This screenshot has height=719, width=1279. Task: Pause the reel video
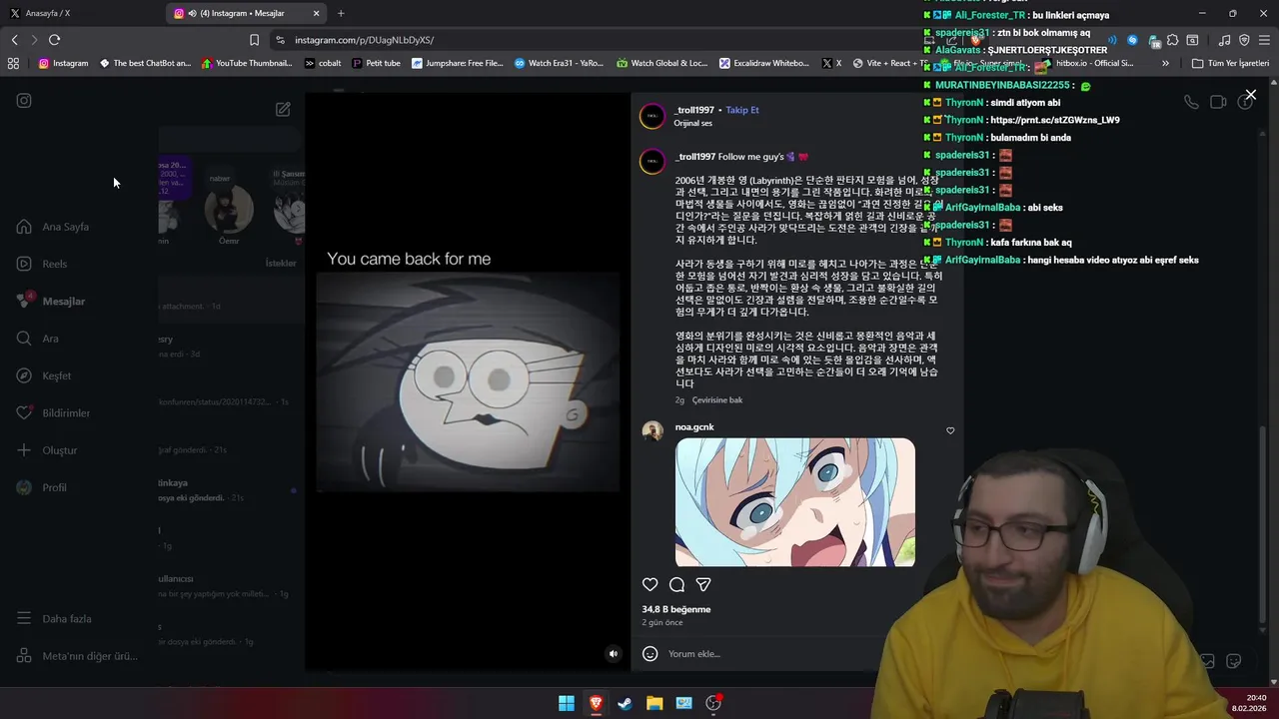click(x=468, y=381)
